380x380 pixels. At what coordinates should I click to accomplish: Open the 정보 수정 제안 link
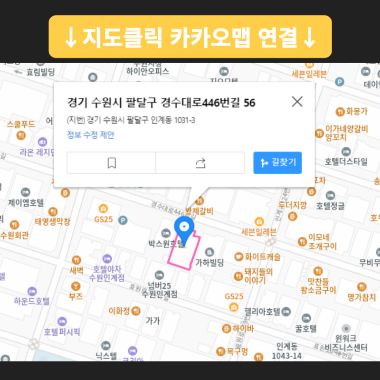(90, 135)
